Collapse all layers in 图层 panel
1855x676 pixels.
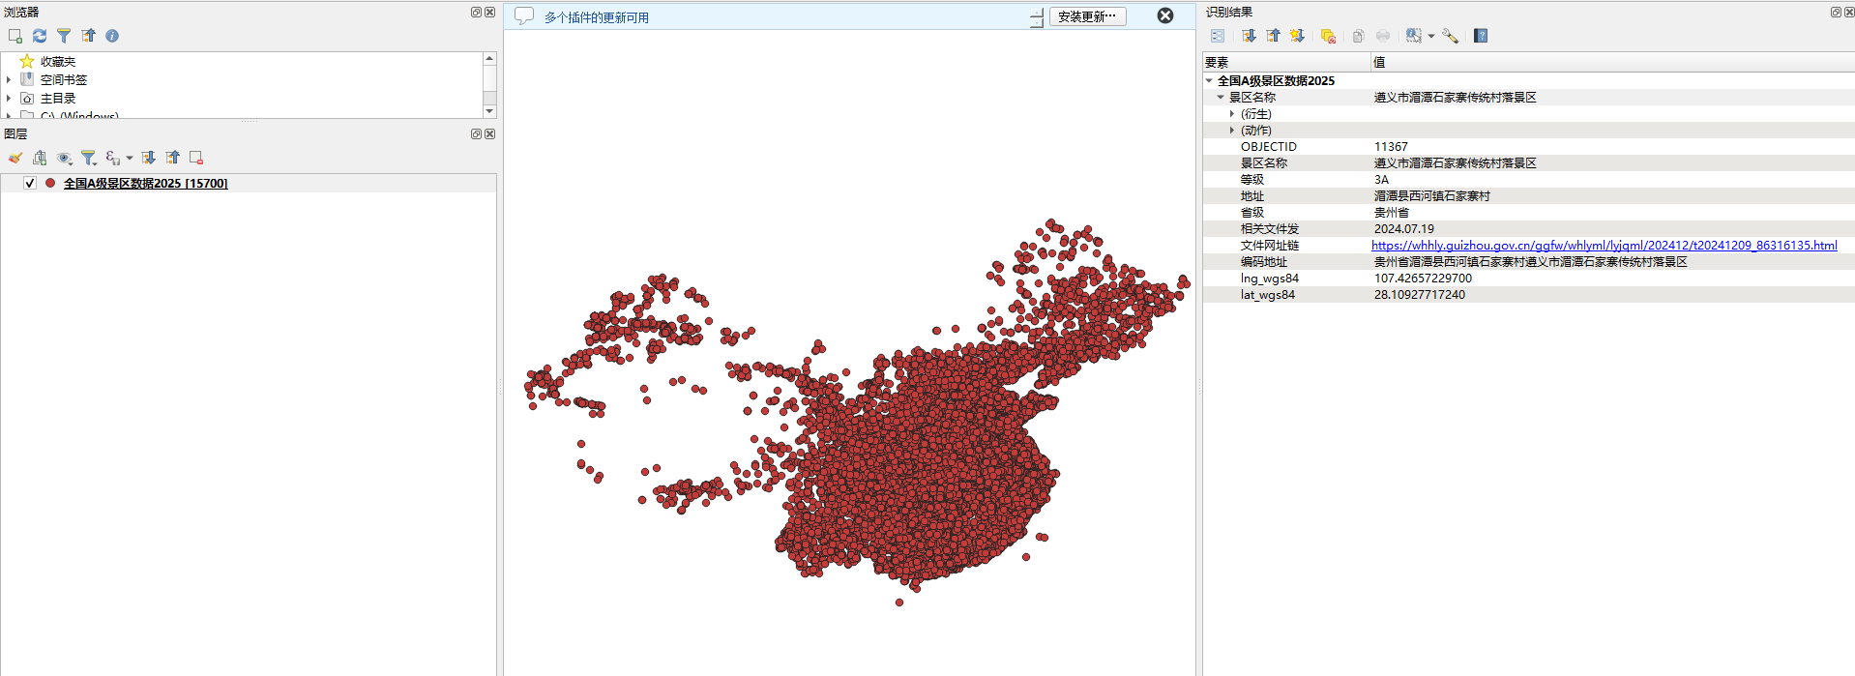coord(172,158)
